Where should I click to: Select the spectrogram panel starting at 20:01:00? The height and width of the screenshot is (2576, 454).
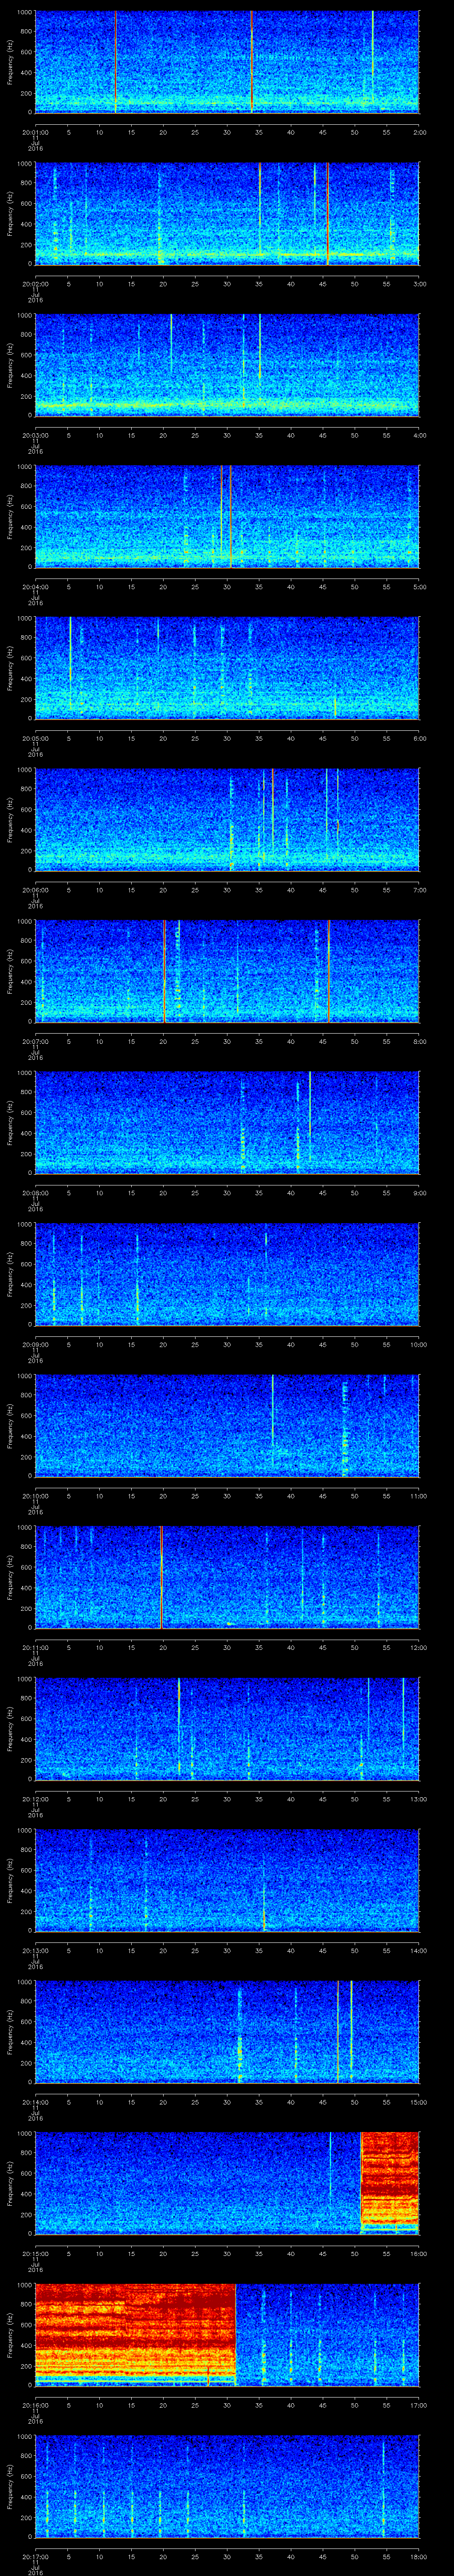point(227,62)
